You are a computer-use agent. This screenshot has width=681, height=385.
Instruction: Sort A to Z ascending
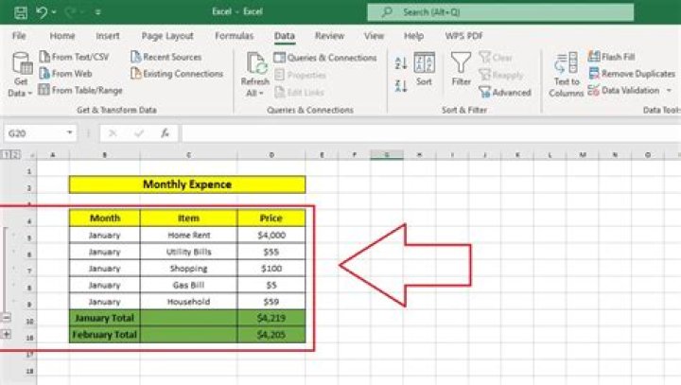pos(401,63)
